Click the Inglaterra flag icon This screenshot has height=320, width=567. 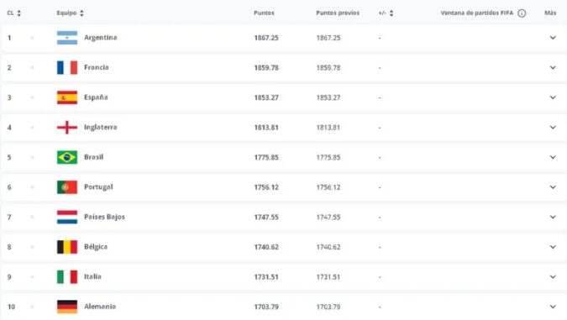(x=67, y=128)
